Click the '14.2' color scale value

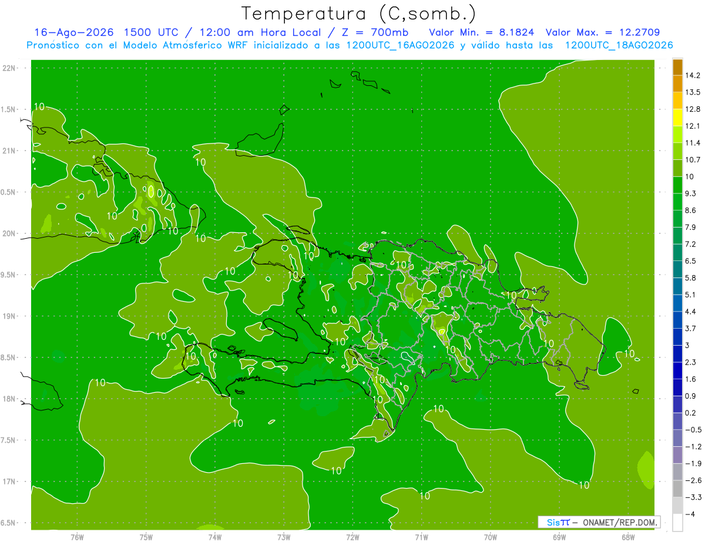693,75
